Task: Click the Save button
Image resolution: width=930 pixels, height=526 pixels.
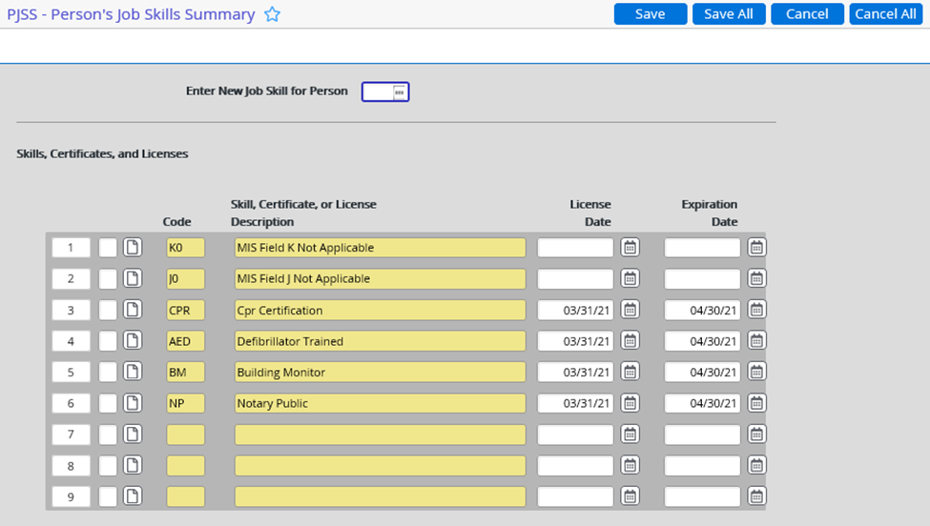Action: click(x=651, y=14)
